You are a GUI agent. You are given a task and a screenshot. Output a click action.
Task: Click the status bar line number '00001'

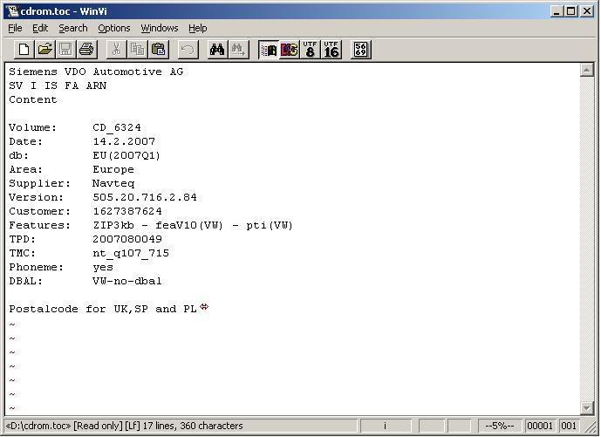coord(540,426)
